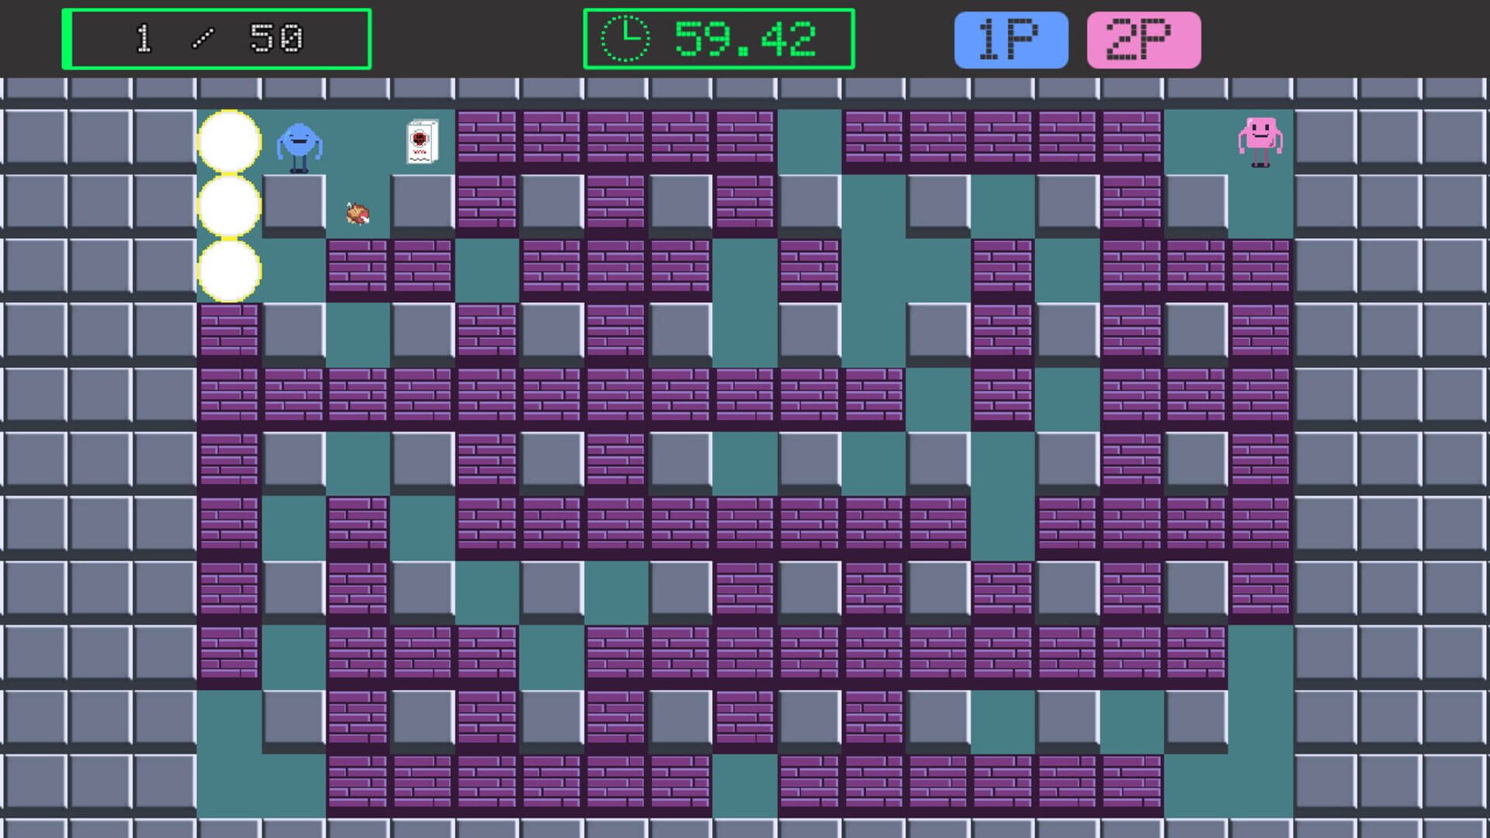Select the pink 2P player badge

click(x=1143, y=40)
